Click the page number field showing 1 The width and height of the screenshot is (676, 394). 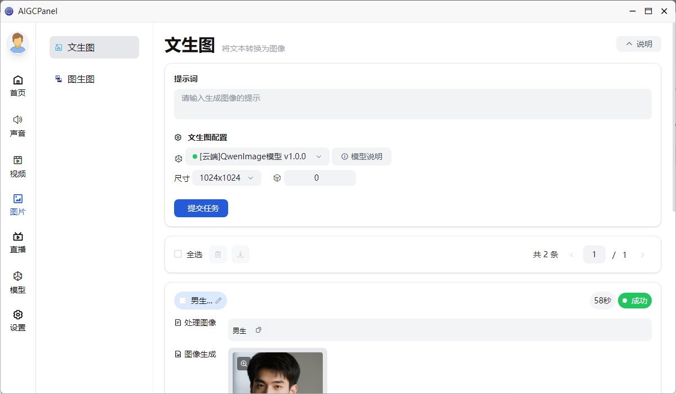coord(594,254)
